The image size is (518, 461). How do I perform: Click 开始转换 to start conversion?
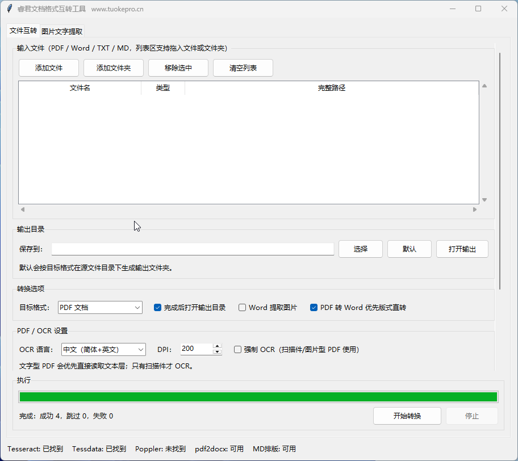(407, 416)
